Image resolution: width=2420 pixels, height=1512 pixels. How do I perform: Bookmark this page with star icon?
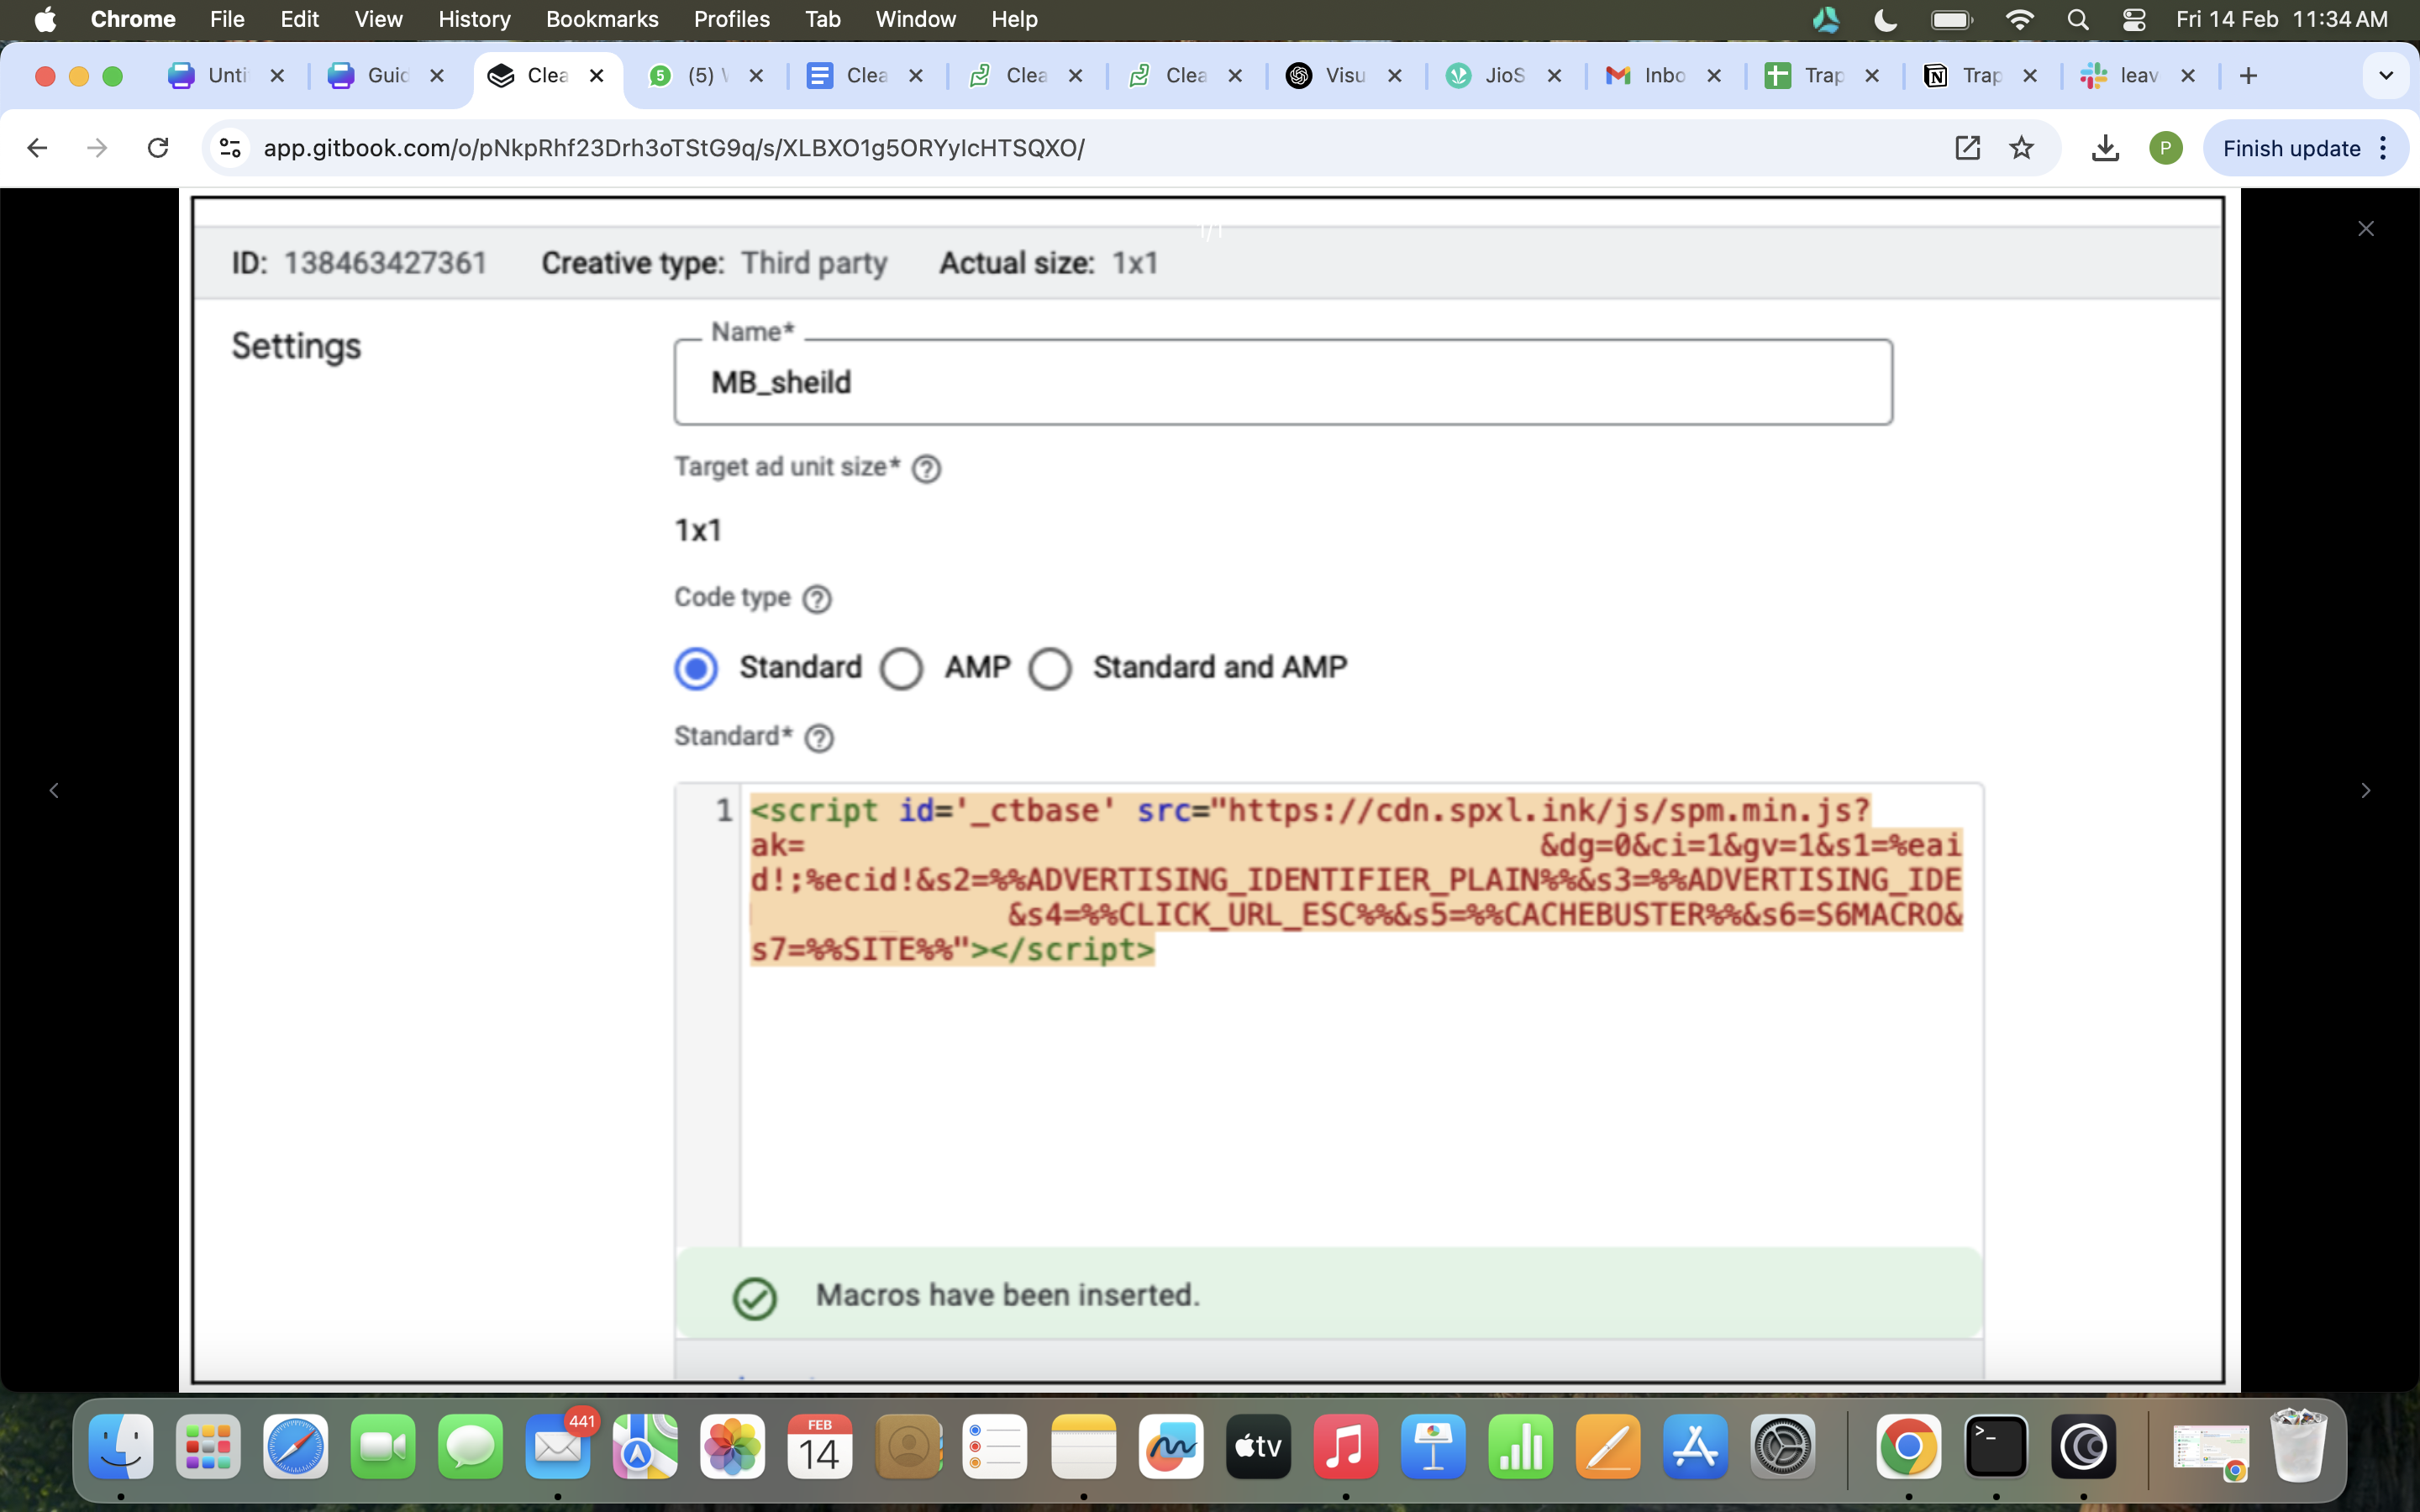pyautogui.click(x=2021, y=148)
